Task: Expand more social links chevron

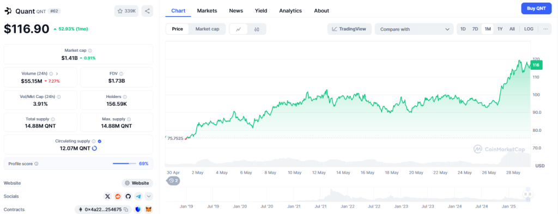Action: tap(149, 196)
